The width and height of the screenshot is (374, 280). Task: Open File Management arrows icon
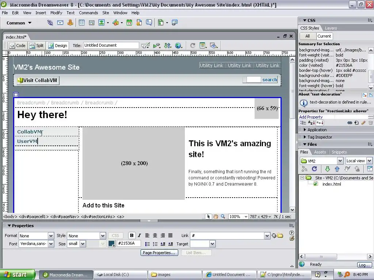tap(168, 46)
